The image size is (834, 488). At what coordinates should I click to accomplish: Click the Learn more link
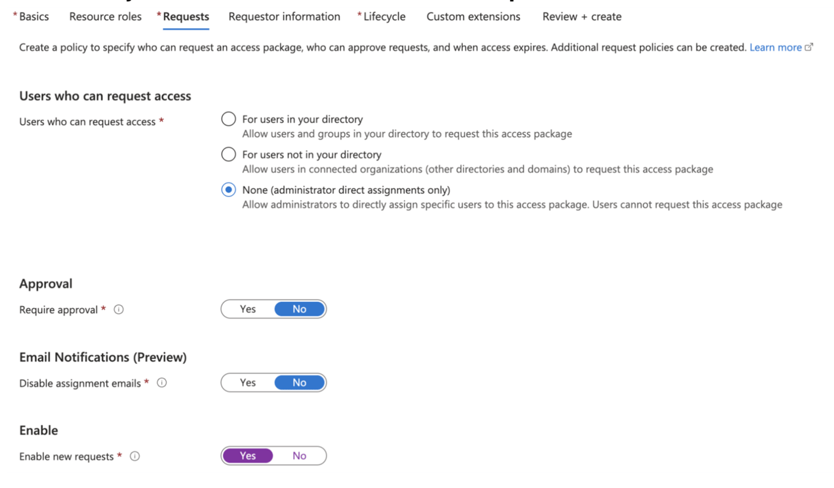tap(776, 47)
